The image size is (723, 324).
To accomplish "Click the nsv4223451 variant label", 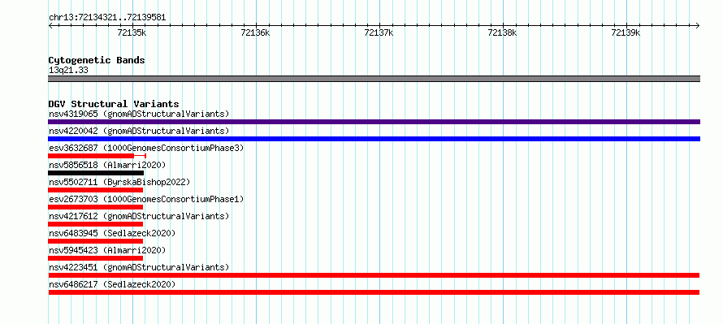I will coord(139,267).
